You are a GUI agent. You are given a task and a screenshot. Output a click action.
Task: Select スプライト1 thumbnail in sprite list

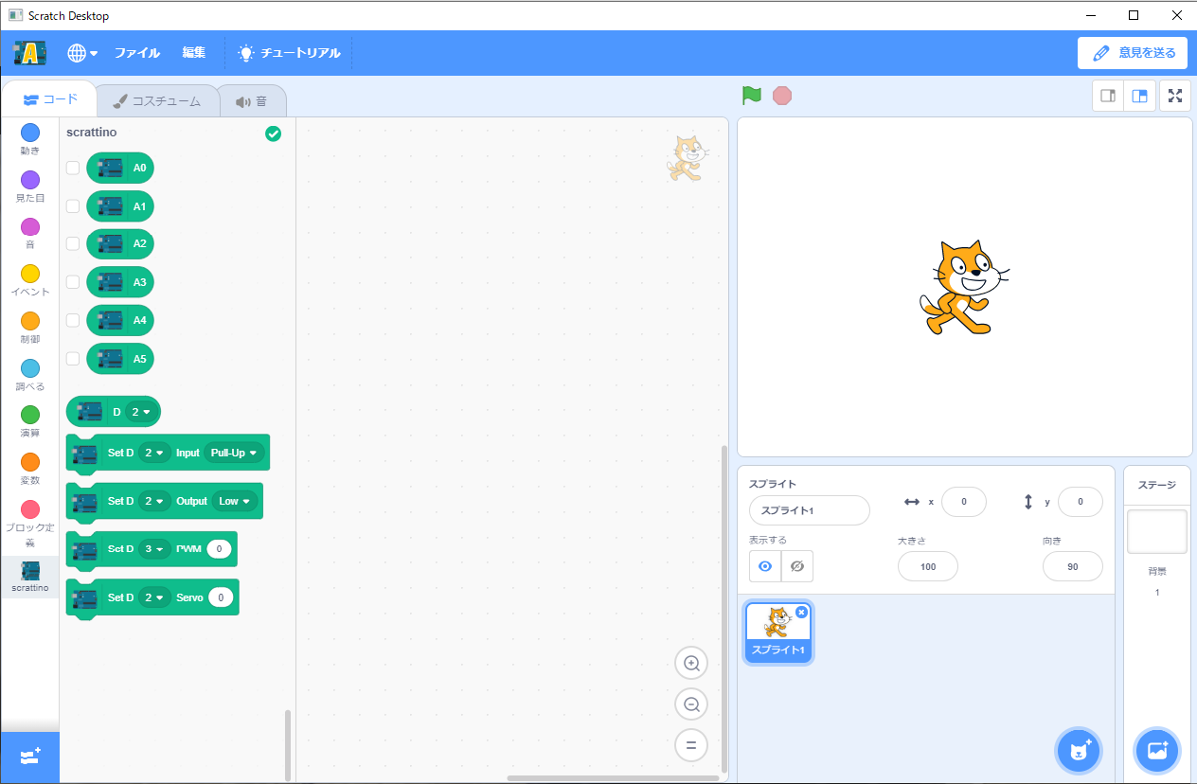pyautogui.click(x=777, y=633)
